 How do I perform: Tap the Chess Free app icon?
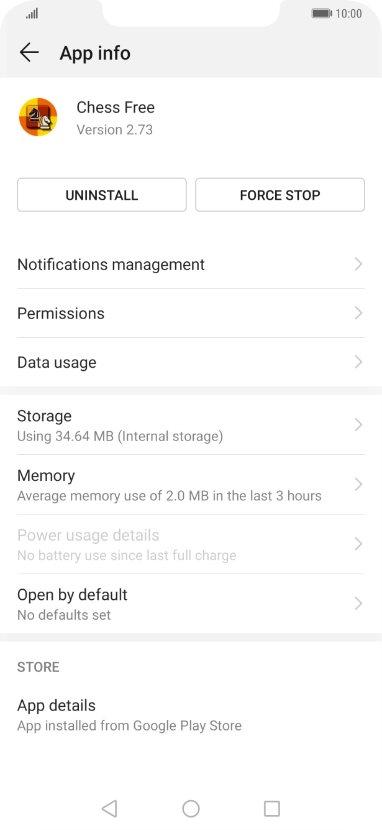pos(38,117)
